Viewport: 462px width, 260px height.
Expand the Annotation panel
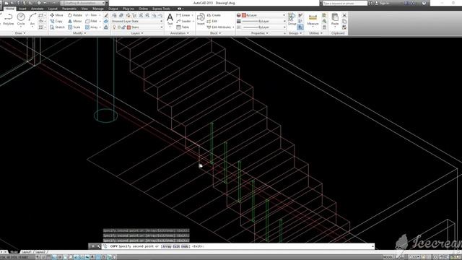180,33
